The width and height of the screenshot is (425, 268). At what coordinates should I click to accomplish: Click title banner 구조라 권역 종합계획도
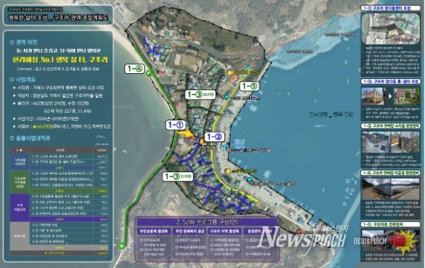58,18
